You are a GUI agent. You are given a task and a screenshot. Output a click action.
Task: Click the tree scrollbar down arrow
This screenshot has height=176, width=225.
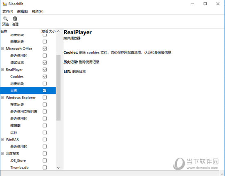(x=59, y=168)
